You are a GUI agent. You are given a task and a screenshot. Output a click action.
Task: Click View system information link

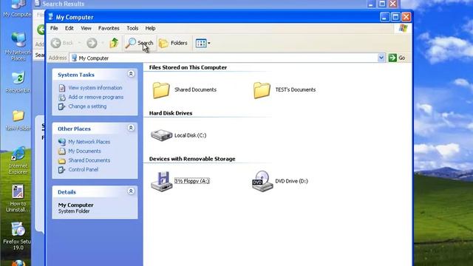pos(95,88)
